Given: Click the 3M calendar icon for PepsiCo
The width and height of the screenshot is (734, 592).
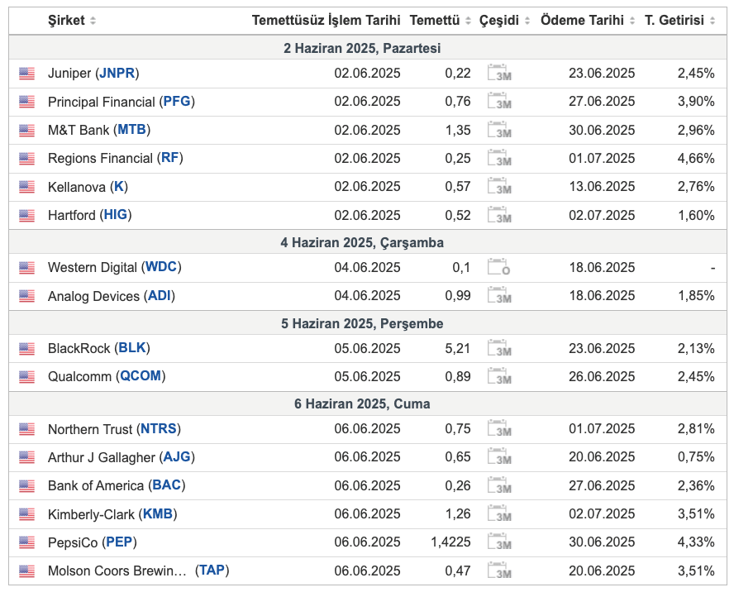Looking at the screenshot, I should pyautogui.click(x=499, y=542).
